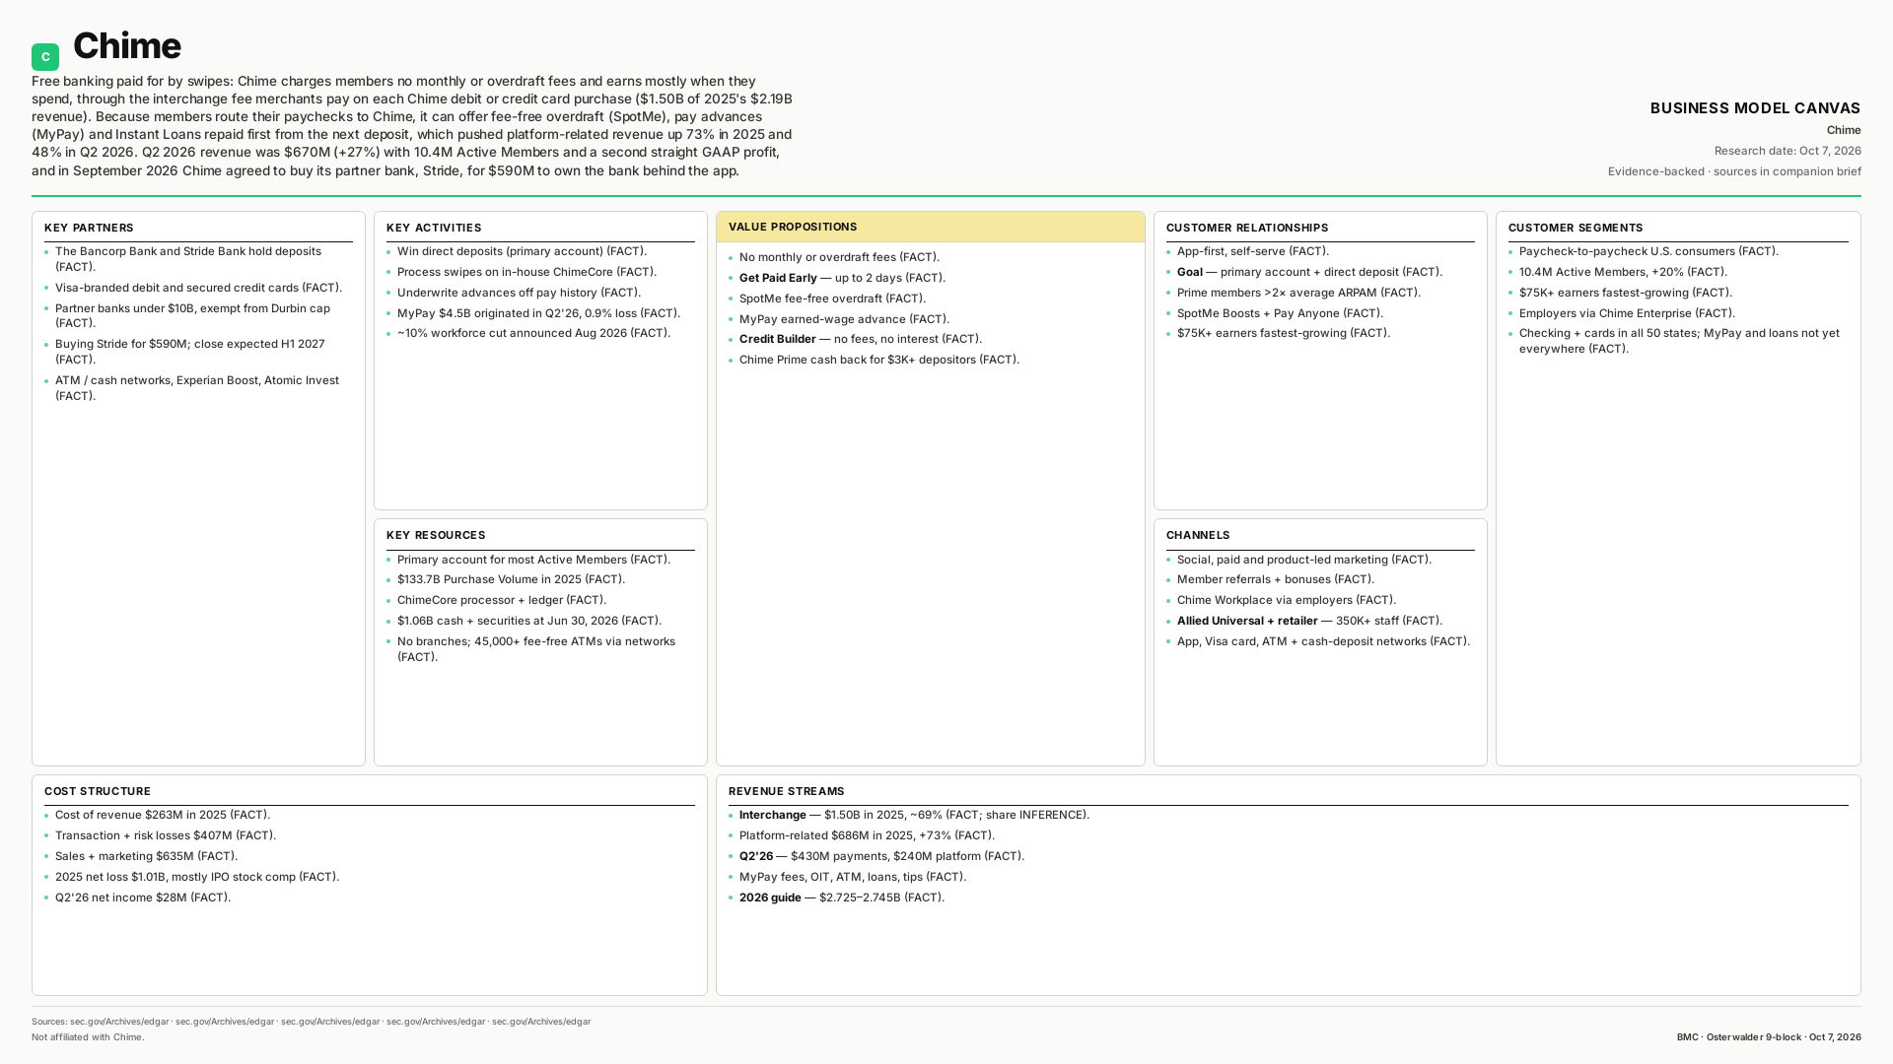
Task: Click the CUSTOMER SEGMENTS heading
Action: (x=1576, y=228)
